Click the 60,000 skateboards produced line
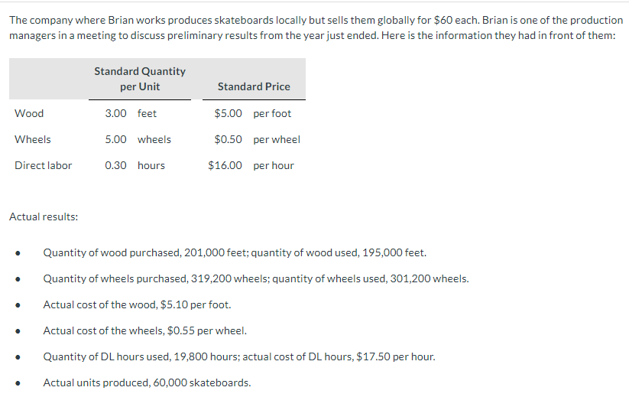Screen dimensions: 629x397 pos(147,383)
